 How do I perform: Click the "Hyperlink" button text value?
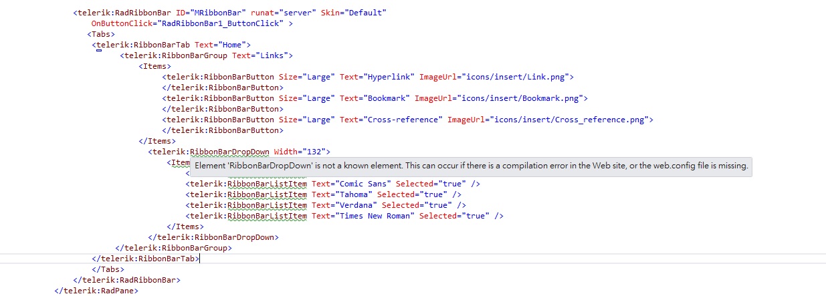click(389, 77)
